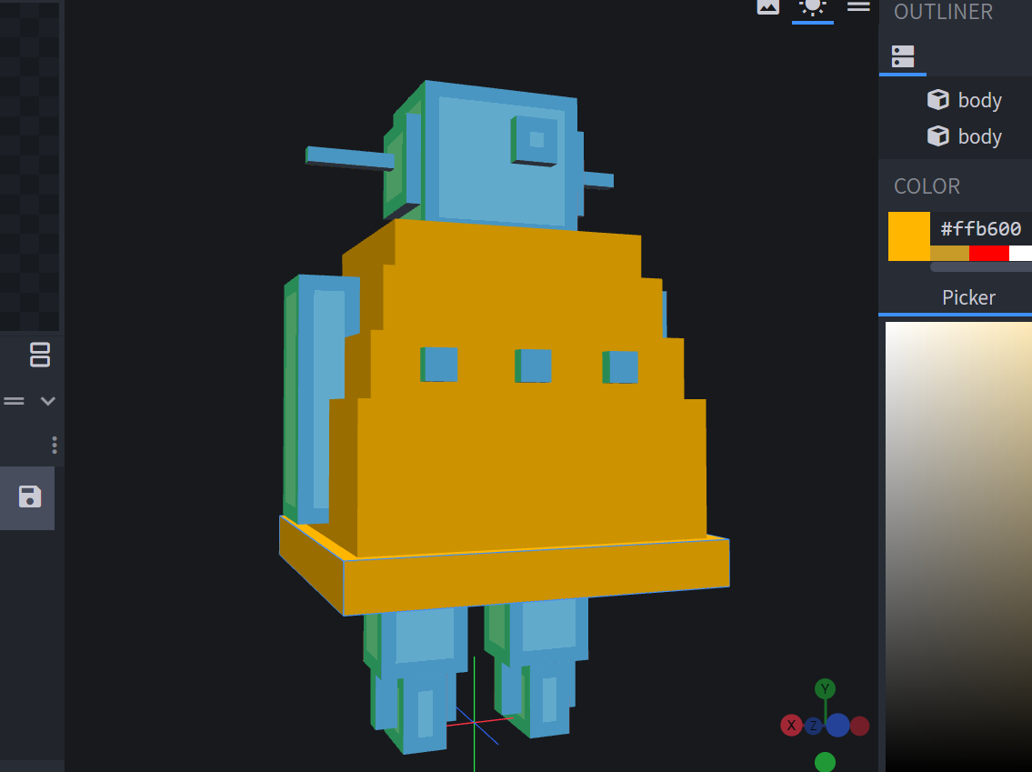Click the double-line panel icon in left sidebar
This screenshot has height=772, width=1032.
pos(14,400)
